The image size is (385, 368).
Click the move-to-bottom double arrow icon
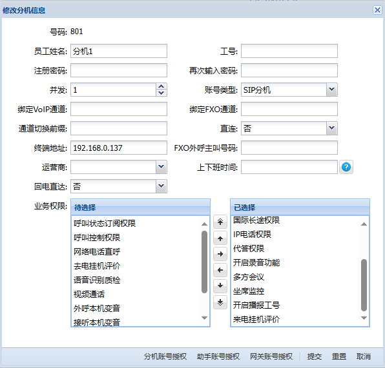(220, 302)
